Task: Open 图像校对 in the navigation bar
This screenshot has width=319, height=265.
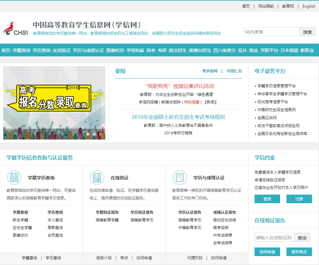Action: [115, 50]
